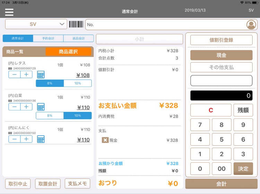Tap keypad digit 7

coord(200,125)
